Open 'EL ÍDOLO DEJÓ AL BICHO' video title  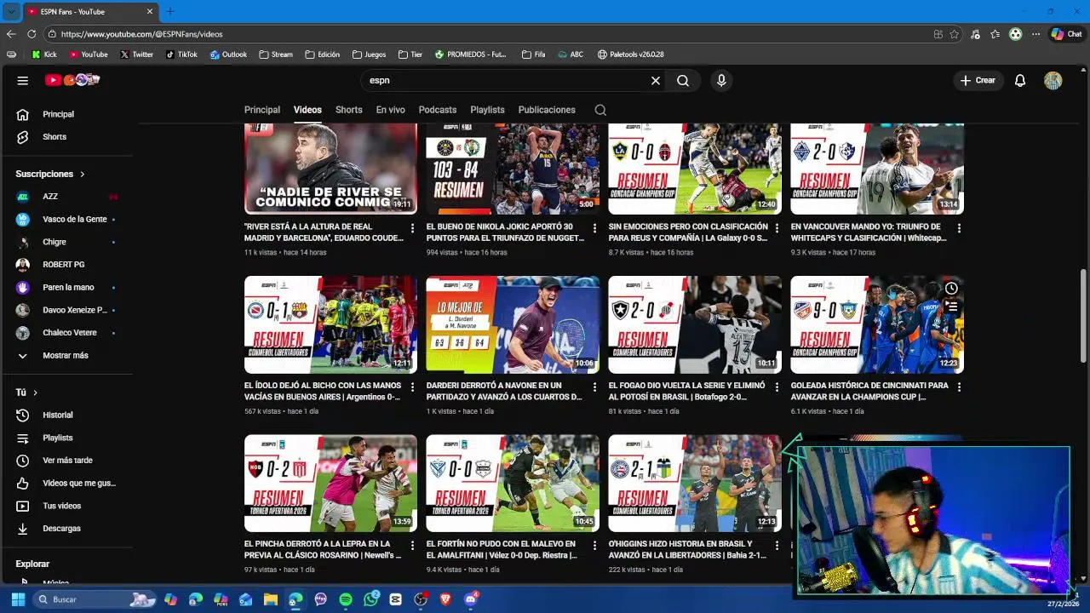(323, 391)
